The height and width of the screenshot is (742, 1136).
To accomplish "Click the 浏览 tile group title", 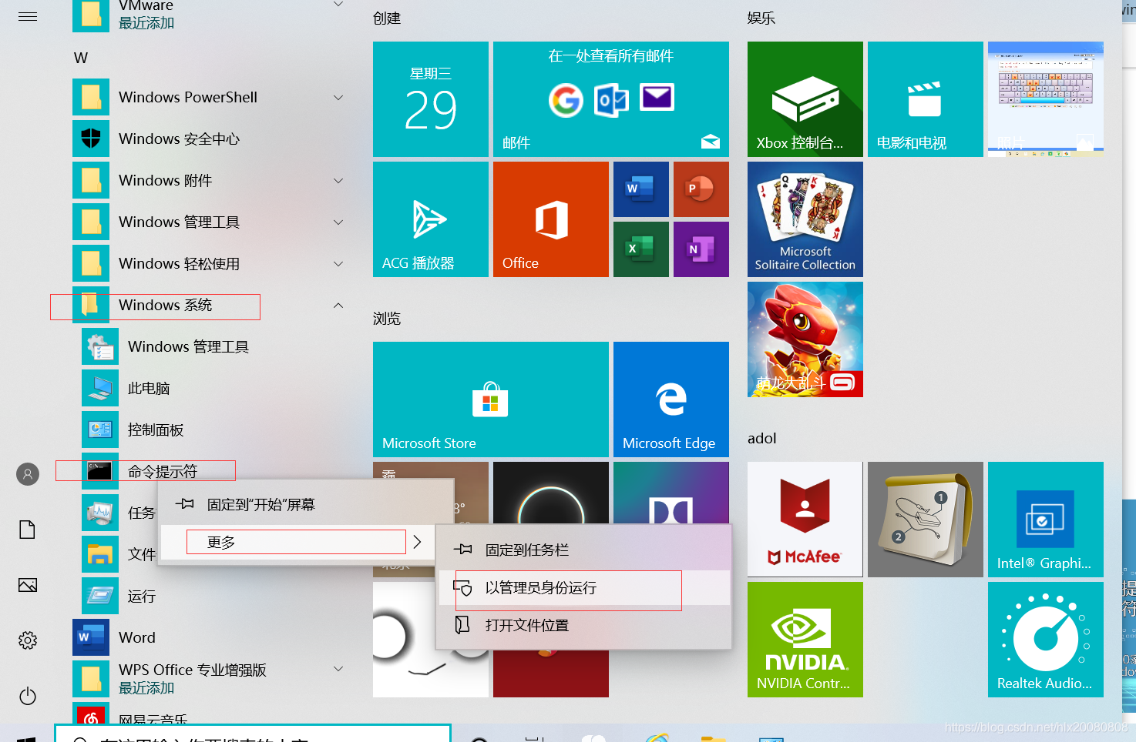I will click(387, 319).
